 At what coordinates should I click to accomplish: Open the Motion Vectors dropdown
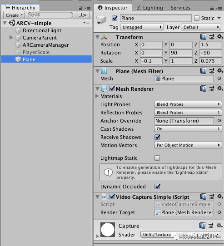(188, 145)
